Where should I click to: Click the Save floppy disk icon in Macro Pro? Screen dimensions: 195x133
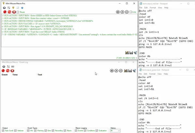pos(131,52)
